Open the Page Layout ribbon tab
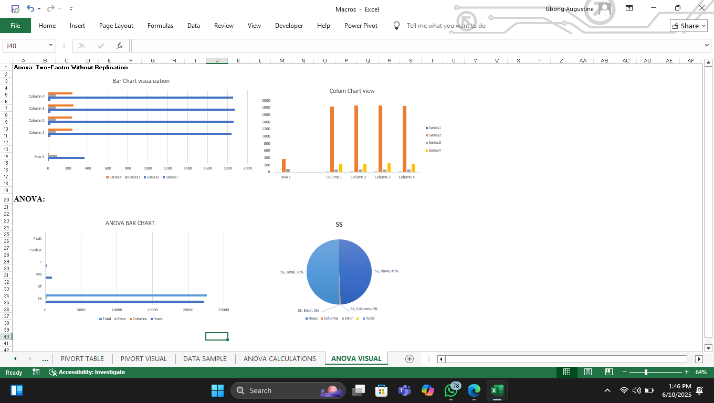This screenshot has width=714, height=403. (x=116, y=25)
